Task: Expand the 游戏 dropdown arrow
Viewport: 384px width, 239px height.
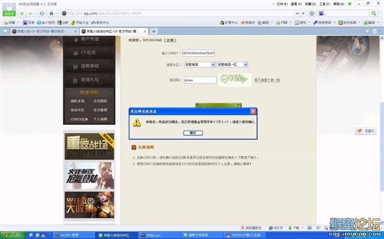Action: pos(309,22)
